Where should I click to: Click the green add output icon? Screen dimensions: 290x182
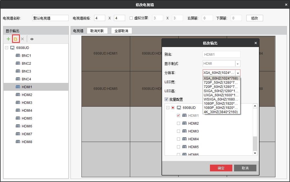(8, 39)
